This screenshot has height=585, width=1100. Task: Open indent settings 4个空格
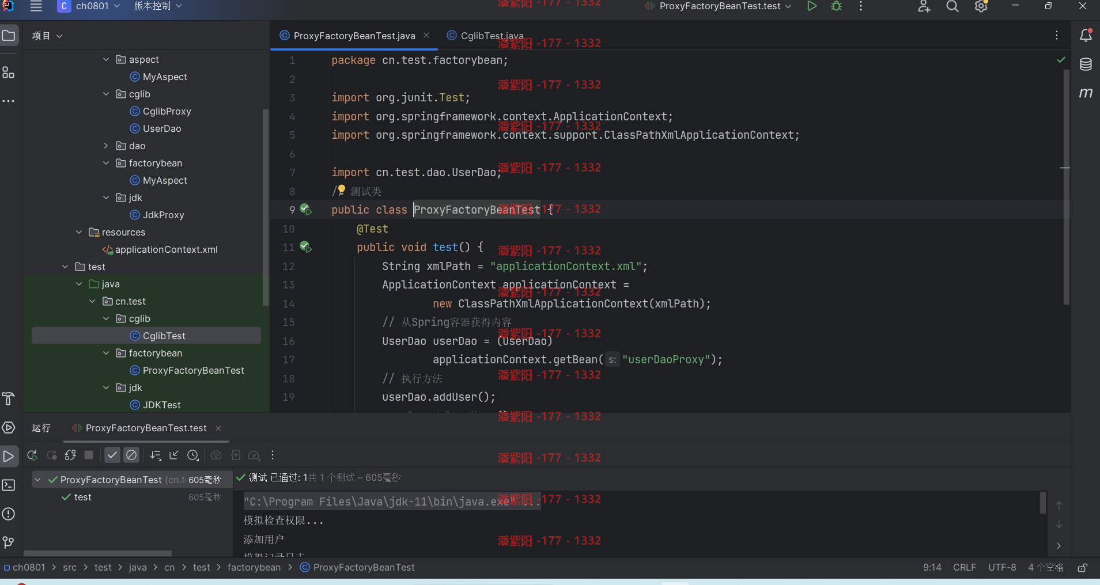tap(1046, 568)
